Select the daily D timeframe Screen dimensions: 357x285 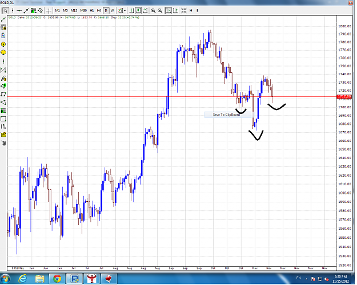106,11
